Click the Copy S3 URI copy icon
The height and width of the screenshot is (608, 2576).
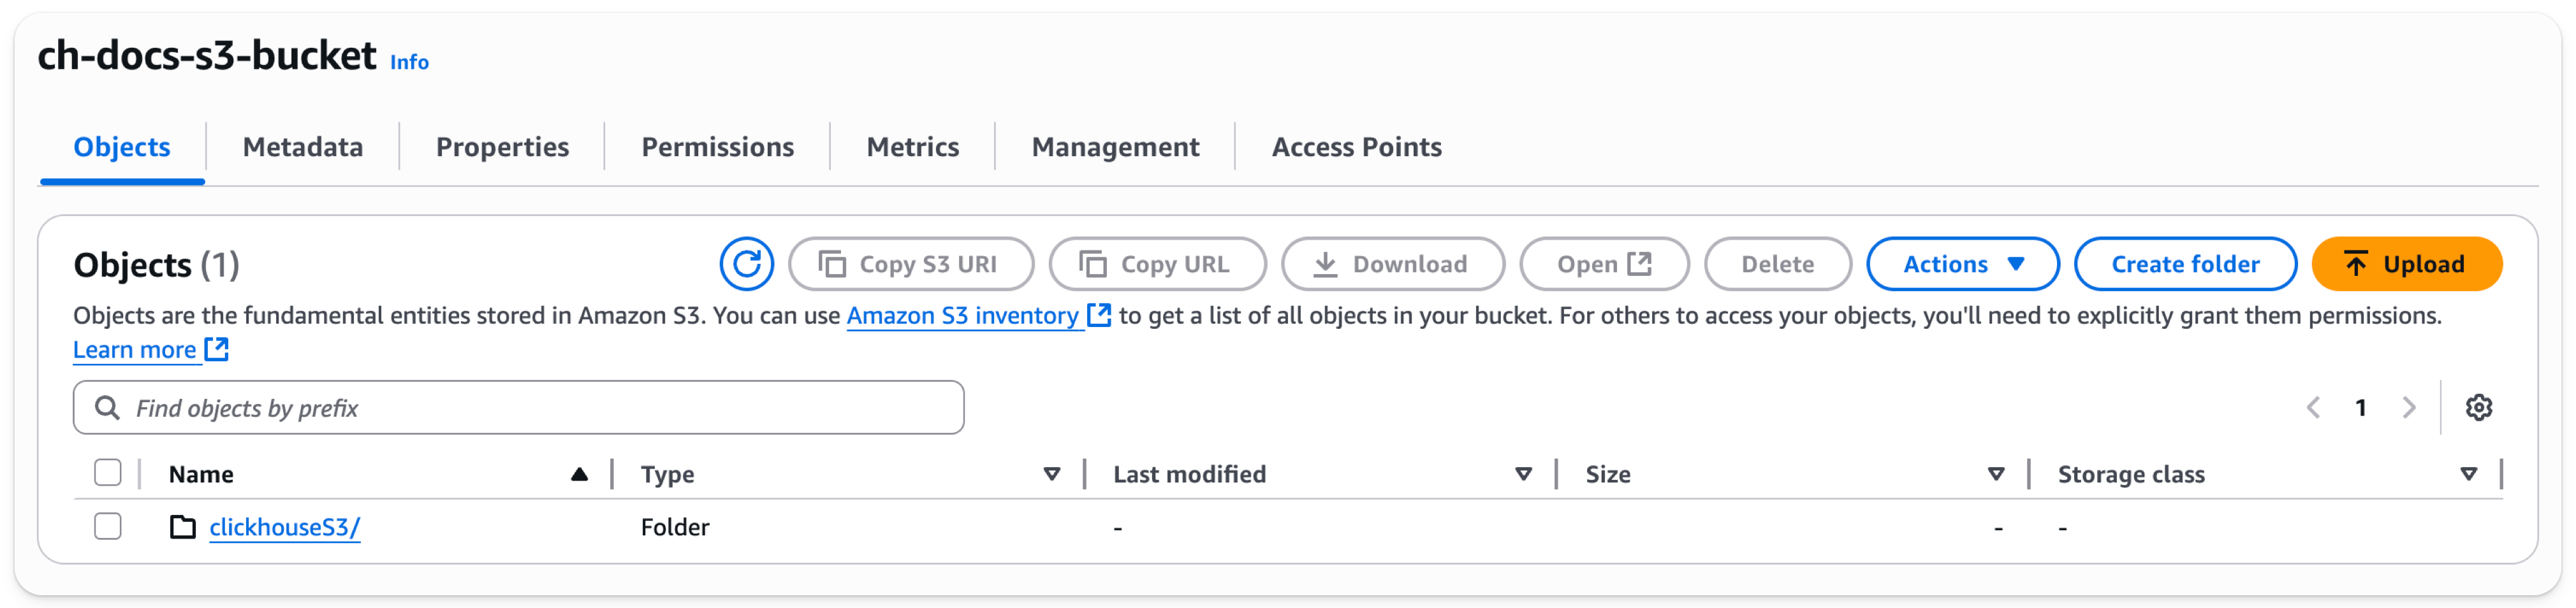tap(833, 263)
